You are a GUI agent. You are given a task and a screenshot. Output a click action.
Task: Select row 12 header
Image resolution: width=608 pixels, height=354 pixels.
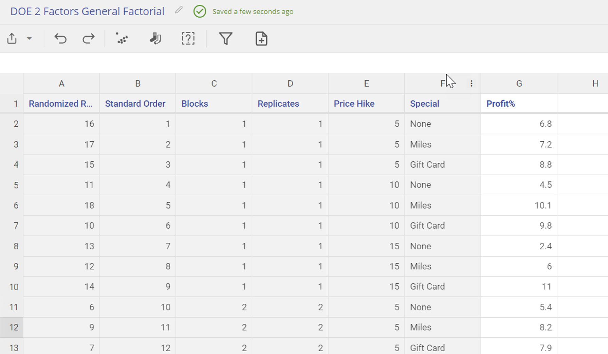(14, 328)
